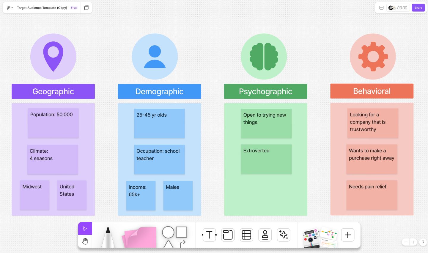Click the Share button
This screenshot has height=253, width=428.
click(418, 7)
